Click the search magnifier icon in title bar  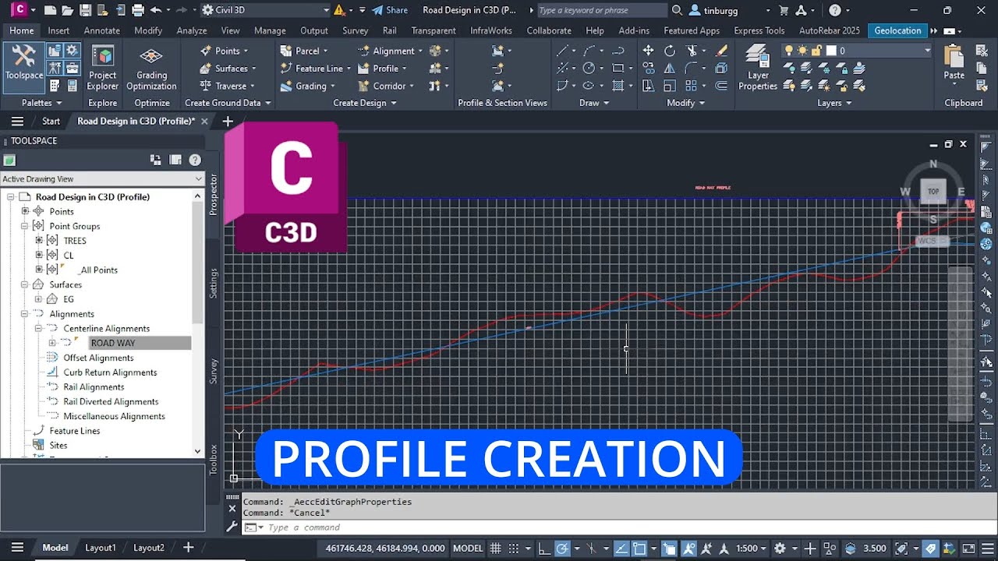click(677, 10)
